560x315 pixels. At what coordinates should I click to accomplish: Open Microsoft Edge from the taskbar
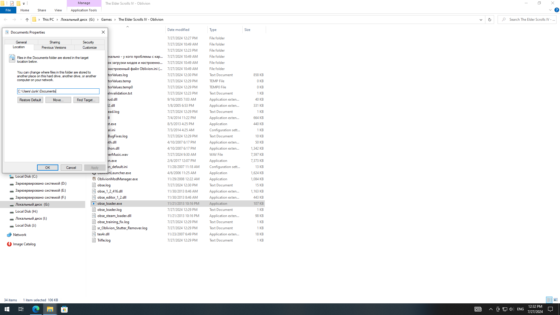pos(36,309)
